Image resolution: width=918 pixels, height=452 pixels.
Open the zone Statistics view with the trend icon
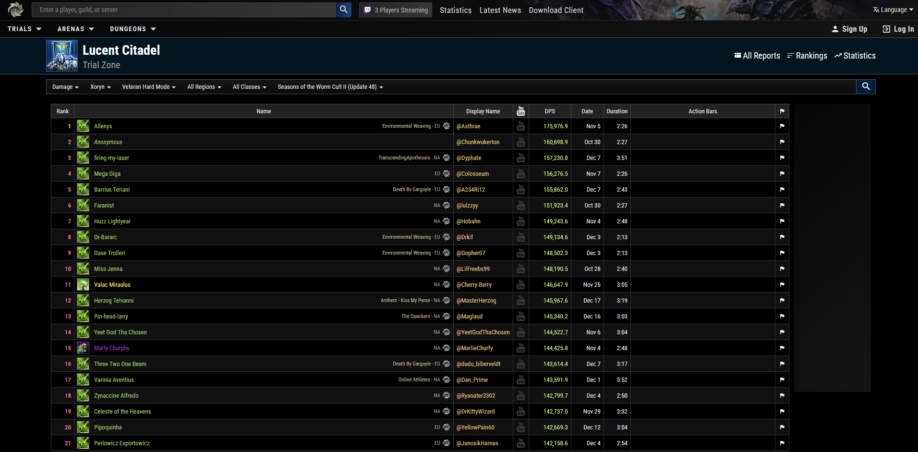[x=855, y=56]
